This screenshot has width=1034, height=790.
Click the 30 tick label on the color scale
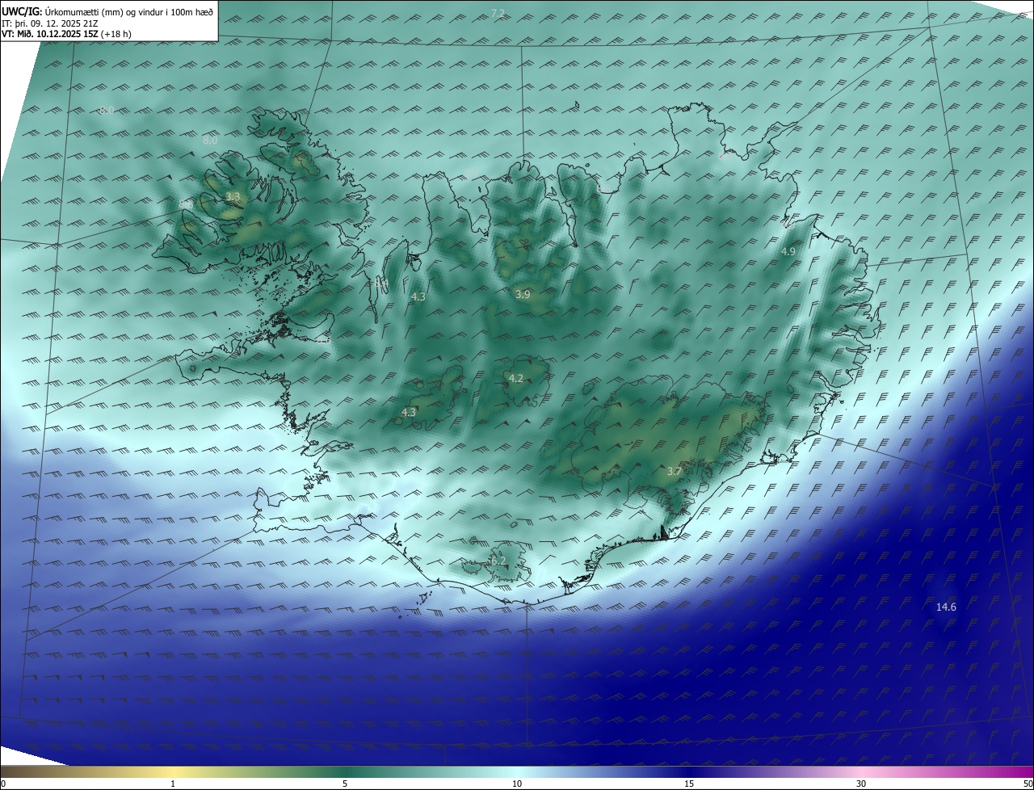click(861, 784)
